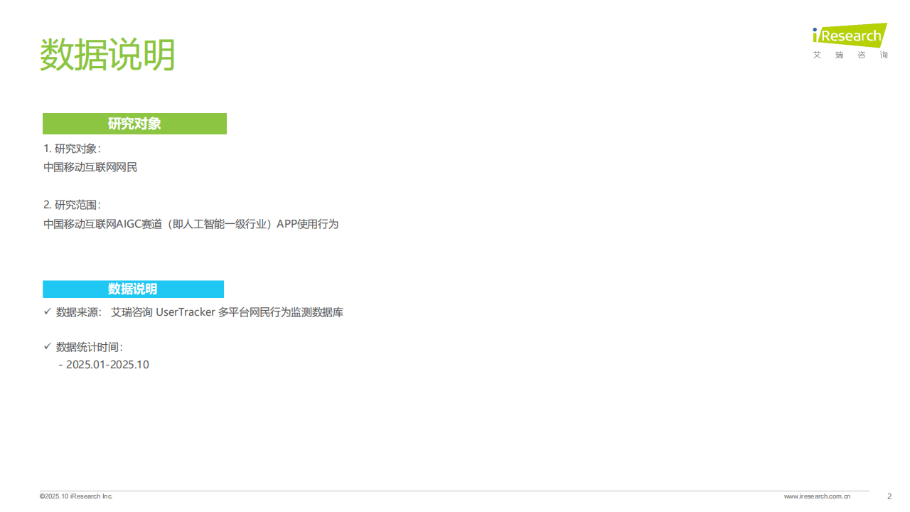Click the blue 数据说明 header bar
This screenshot has width=910, height=512.
point(133,289)
